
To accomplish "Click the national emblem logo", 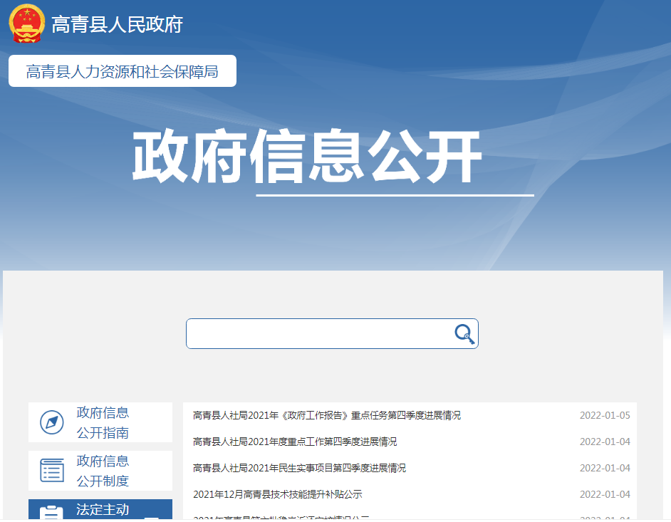I will pyautogui.click(x=26, y=24).
